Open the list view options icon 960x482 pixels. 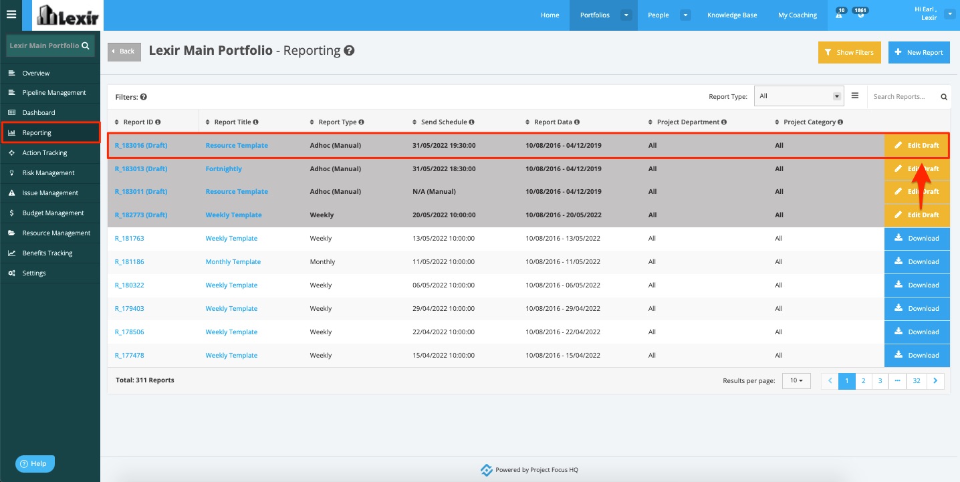coord(855,96)
